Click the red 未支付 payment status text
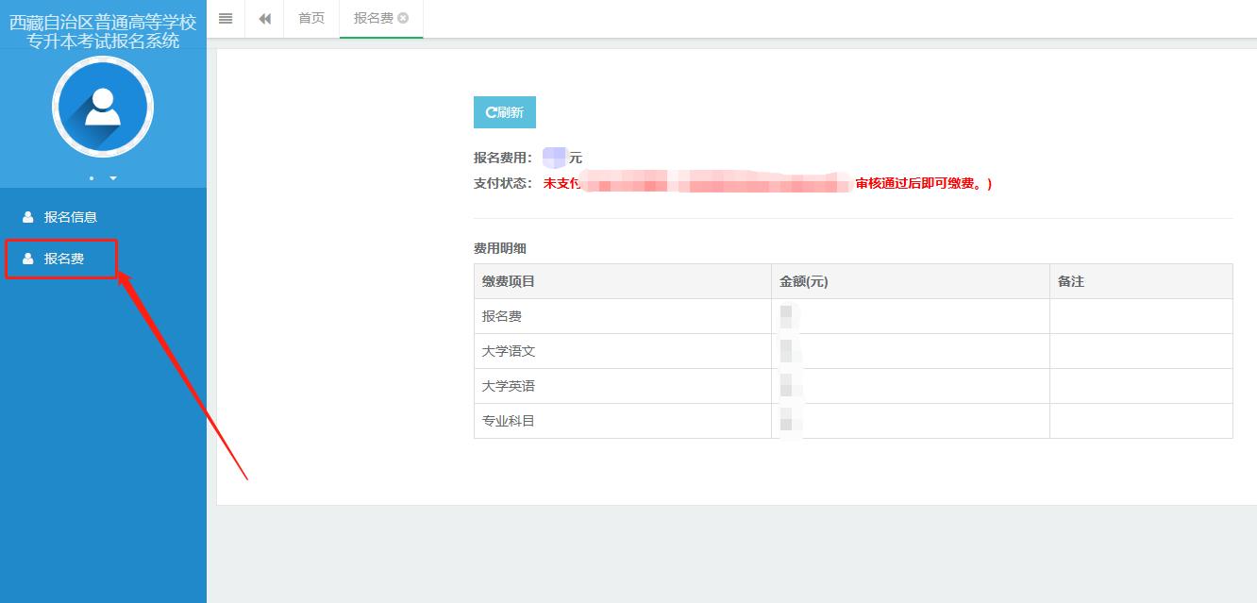Screen dimensions: 1257x603 [x=561, y=184]
